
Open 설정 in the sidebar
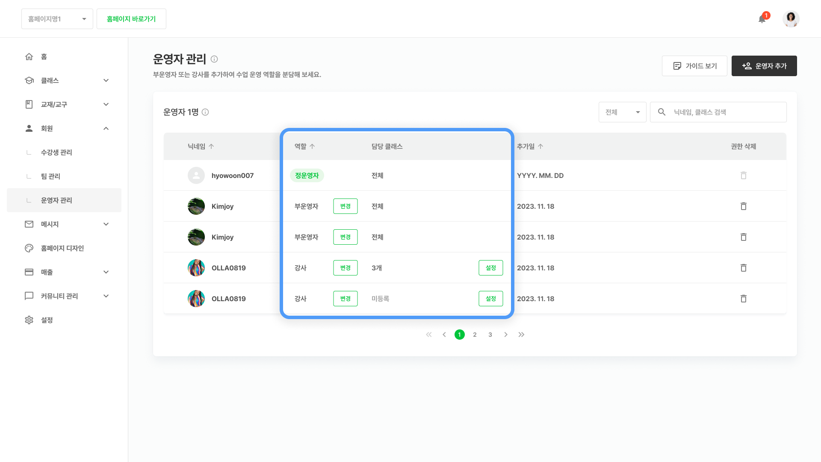(x=47, y=320)
